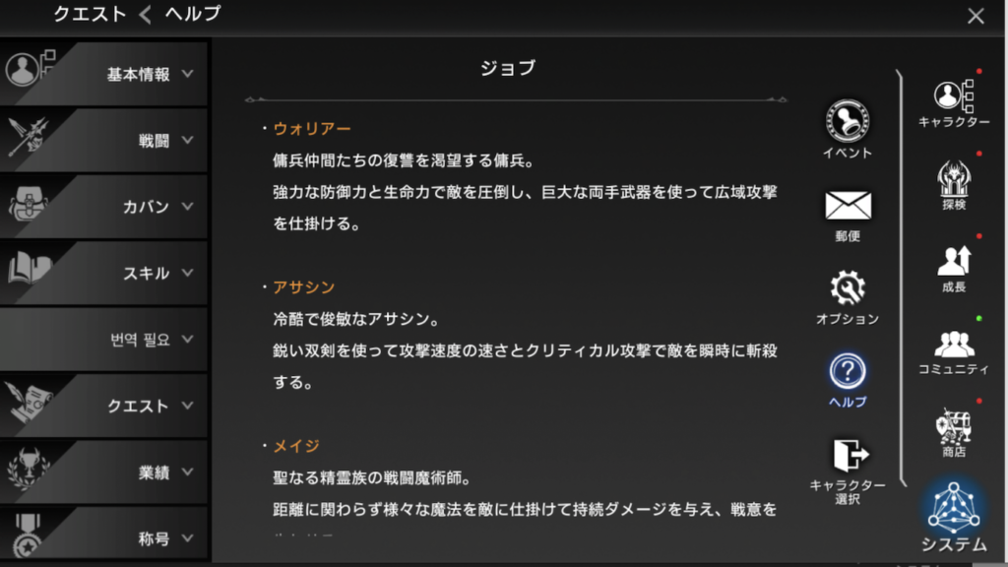This screenshot has height=567, width=1008.
Task: Open the イベント stamp icon
Action: click(848, 121)
